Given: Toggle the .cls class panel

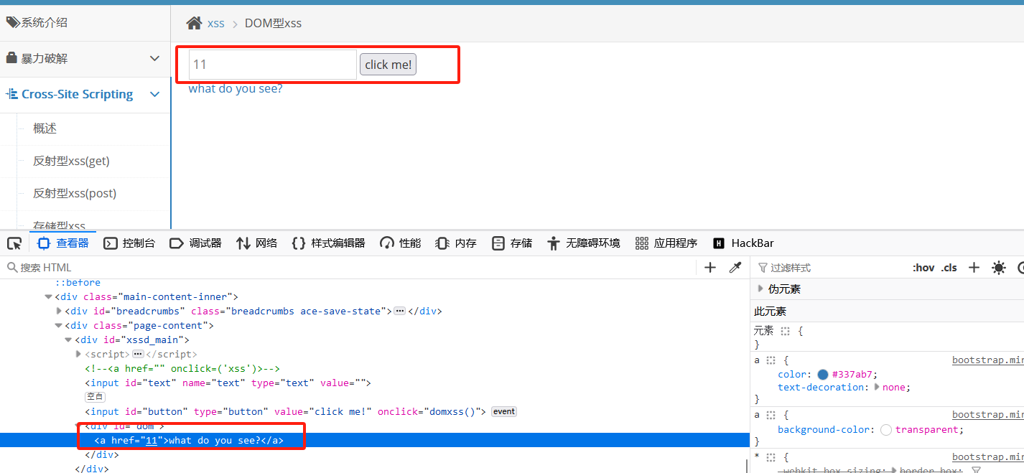Looking at the screenshot, I should click(949, 268).
